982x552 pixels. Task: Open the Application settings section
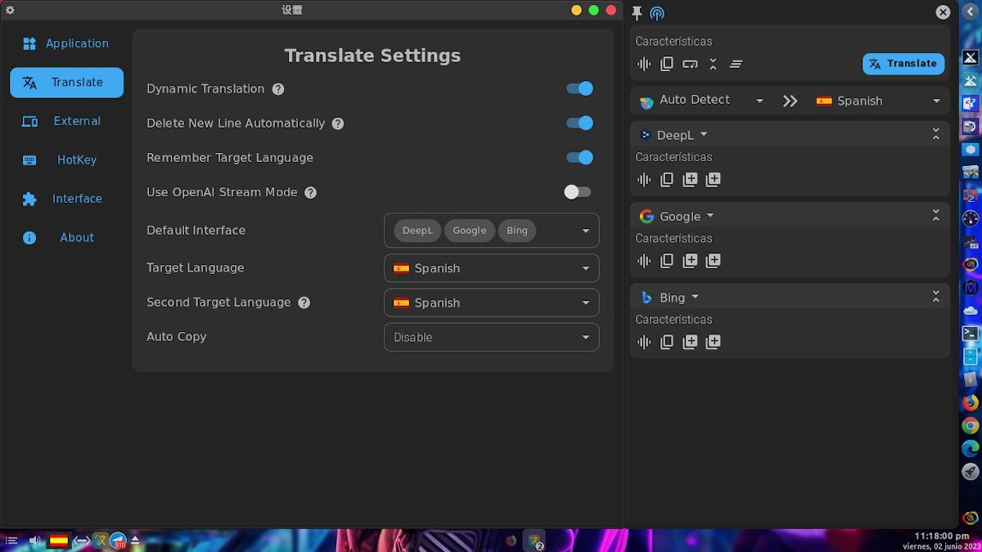[x=66, y=43]
